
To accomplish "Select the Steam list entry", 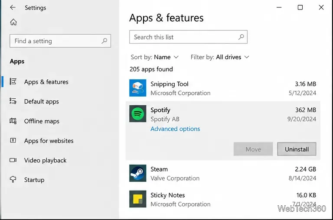I will pyautogui.click(x=223, y=173).
